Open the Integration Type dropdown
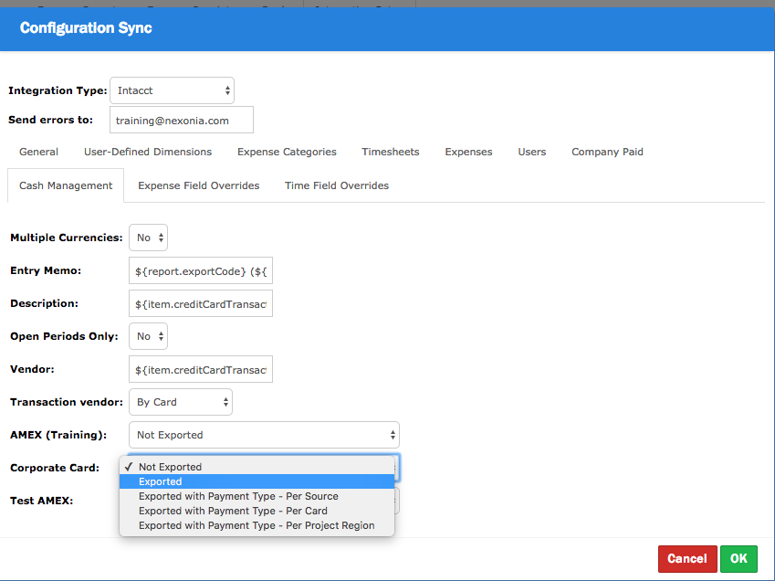Viewport: 775px width, 581px height. point(172,90)
